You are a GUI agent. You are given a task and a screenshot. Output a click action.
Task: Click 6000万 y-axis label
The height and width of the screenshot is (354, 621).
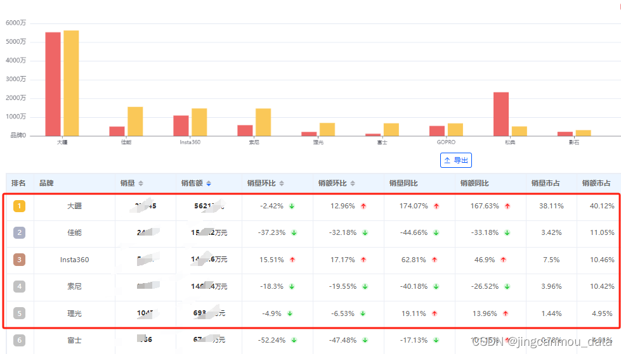pos(16,23)
